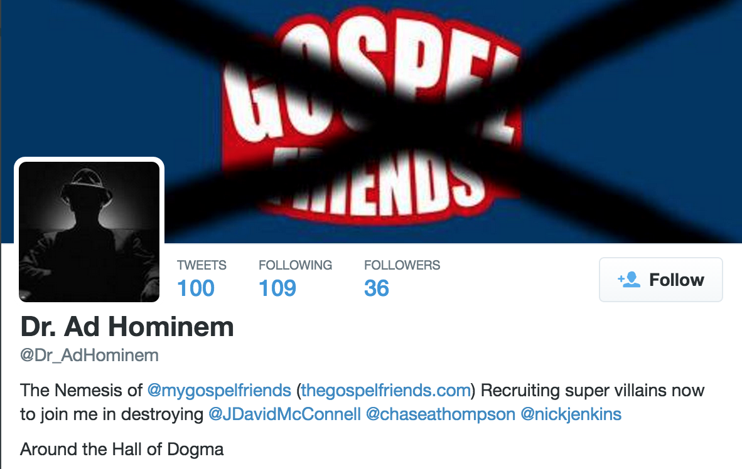Open the silhouette profile picture
742x469 pixels.
click(89, 231)
